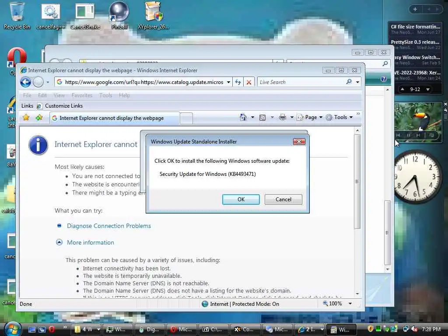
Task: Click the Print icon
Action: tap(282, 117)
